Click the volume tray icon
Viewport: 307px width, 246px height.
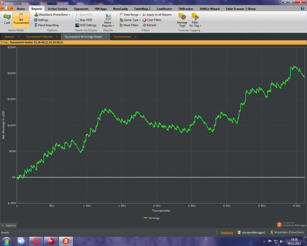pyautogui.click(x=282, y=242)
